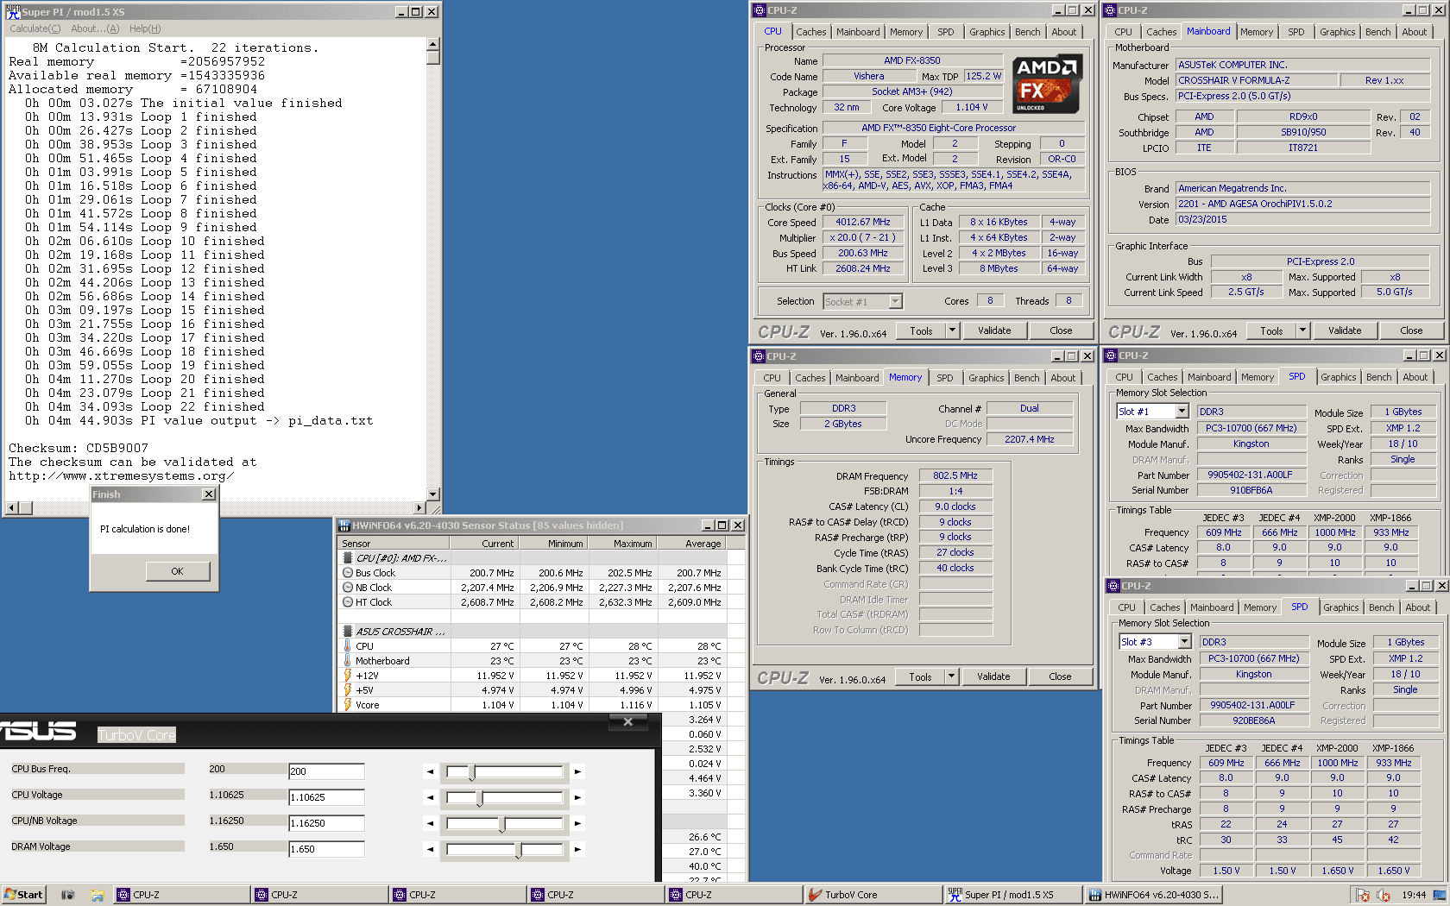The image size is (1450, 906).
Task: Click OK in the Finish dialog
Action: (177, 571)
